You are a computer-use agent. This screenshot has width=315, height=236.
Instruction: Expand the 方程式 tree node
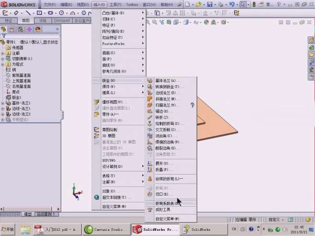point(3,65)
